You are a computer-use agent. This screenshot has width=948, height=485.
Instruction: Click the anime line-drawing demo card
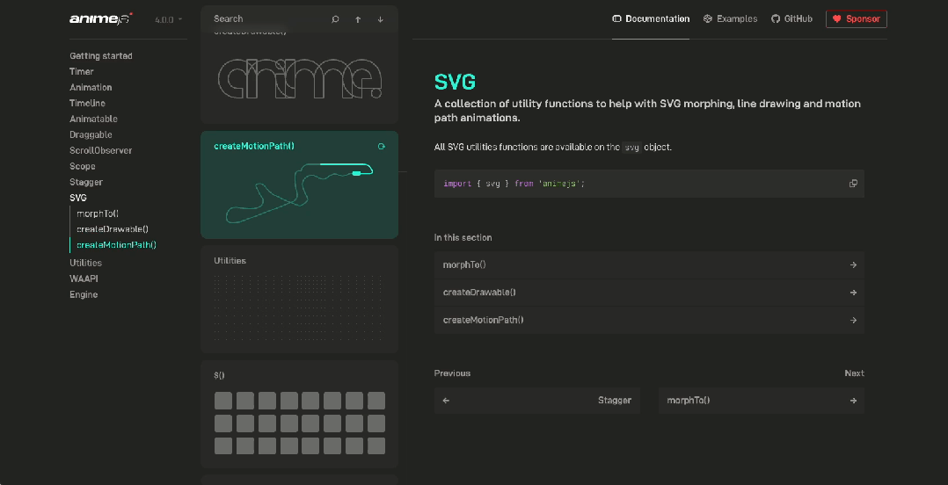299,78
